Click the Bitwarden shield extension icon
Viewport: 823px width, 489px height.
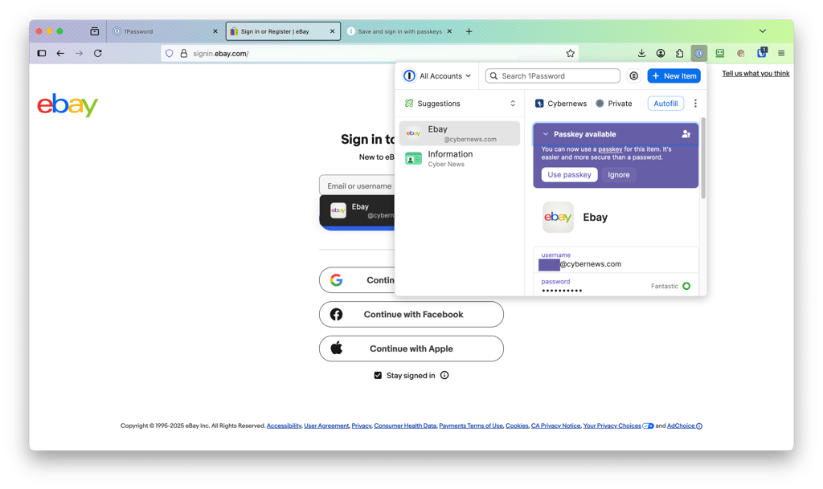pyautogui.click(x=762, y=52)
